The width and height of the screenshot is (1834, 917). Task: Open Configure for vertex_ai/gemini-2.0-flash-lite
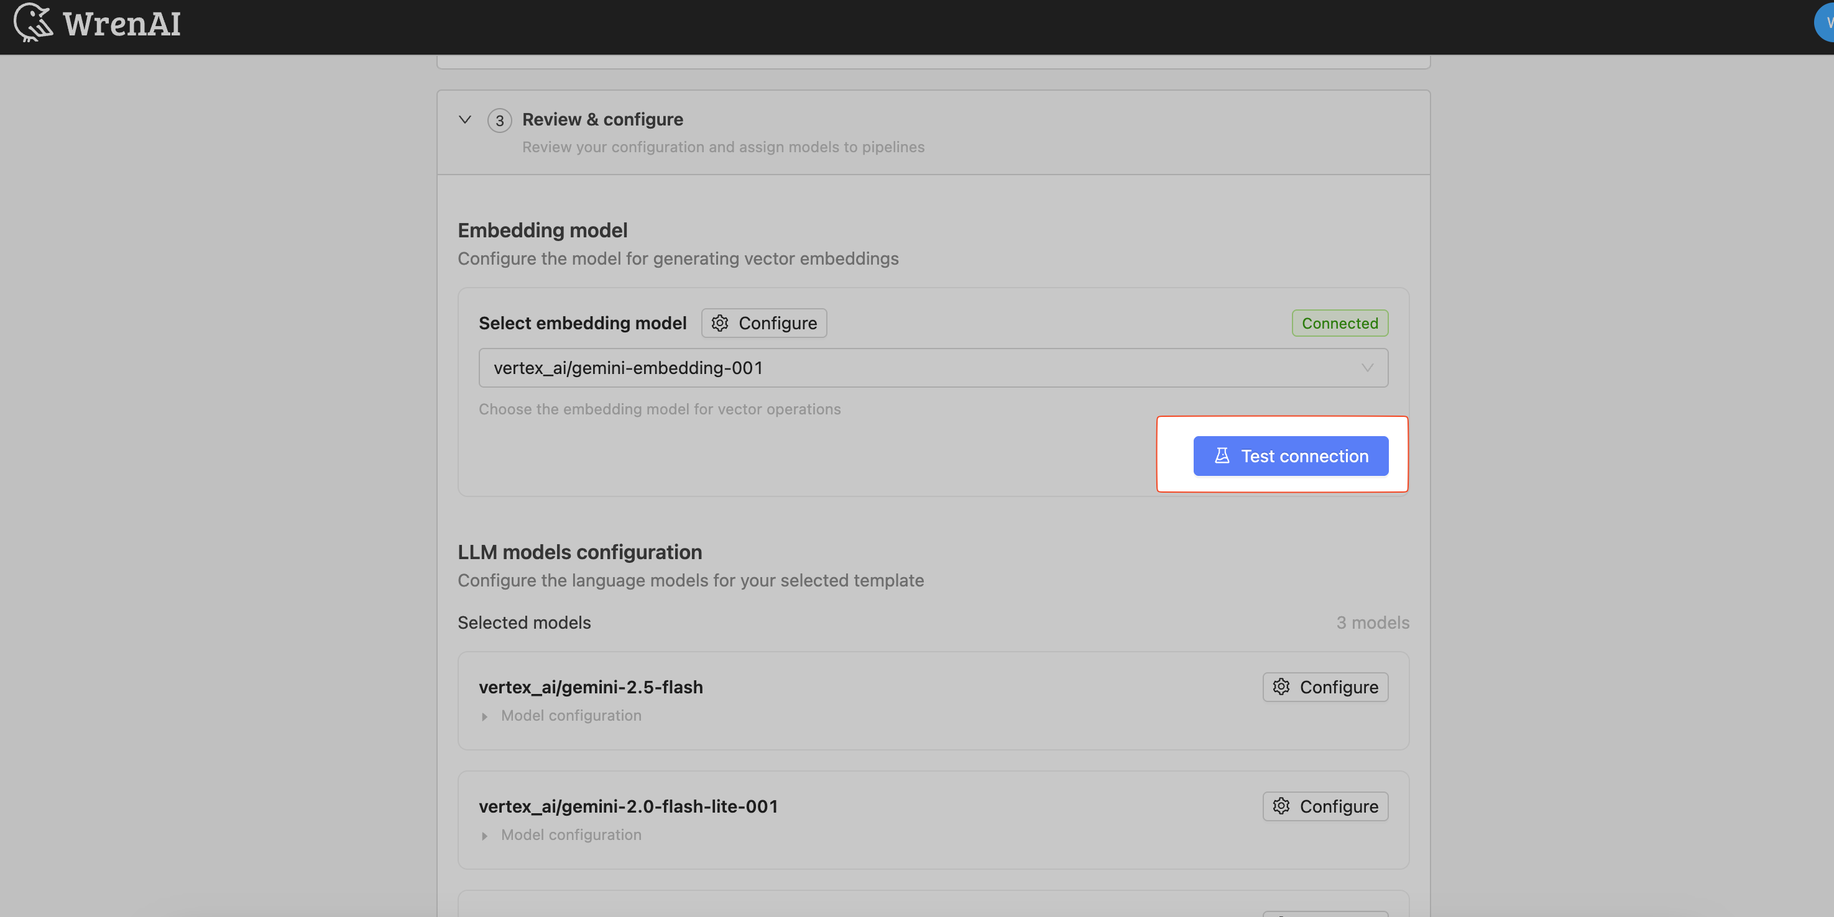click(1325, 806)
